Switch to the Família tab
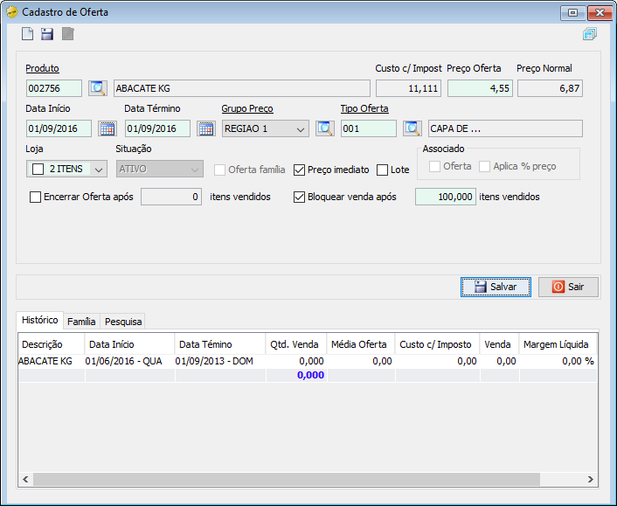Screen dimensions: 617x506 [81, 321]
